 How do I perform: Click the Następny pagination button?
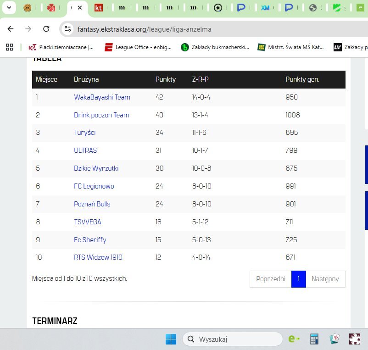pos(325,279)
